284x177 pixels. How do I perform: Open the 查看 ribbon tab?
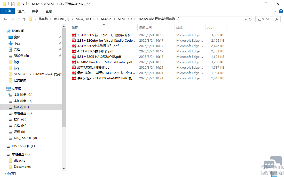pyautogui.click(x=49, y=11)
